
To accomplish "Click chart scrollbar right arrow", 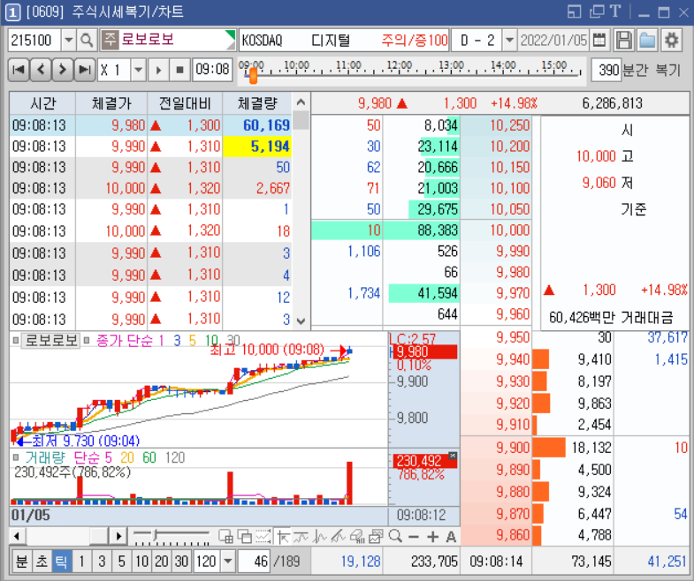I will 118,536.
